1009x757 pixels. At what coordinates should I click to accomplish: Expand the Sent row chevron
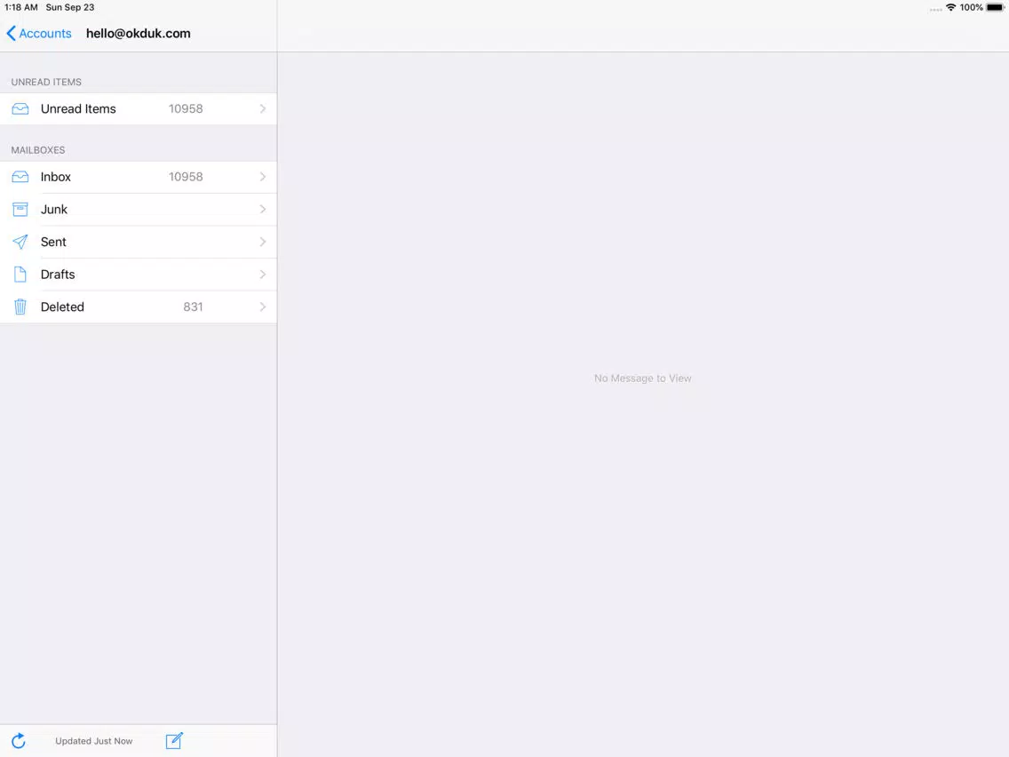[x=263, y=242]
